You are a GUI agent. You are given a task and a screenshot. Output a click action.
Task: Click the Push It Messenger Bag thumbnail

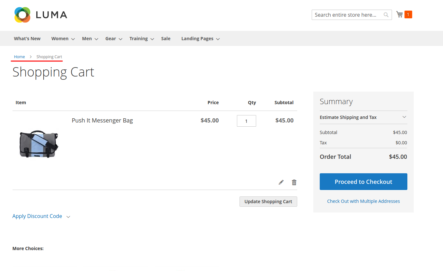click(x=38, y=144)
